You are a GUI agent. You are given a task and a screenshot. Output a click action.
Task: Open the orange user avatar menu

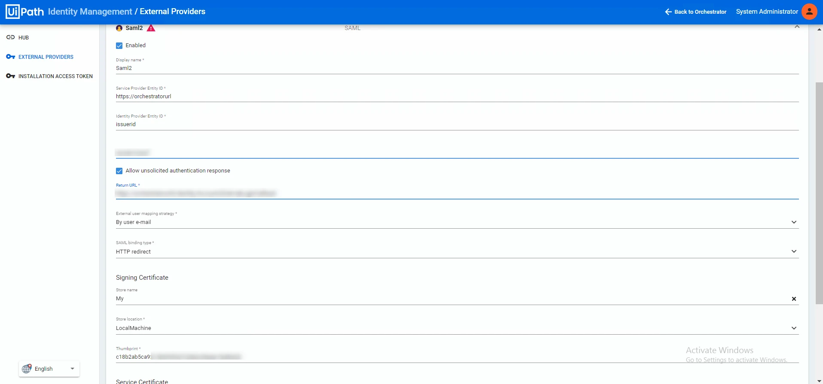809,12
